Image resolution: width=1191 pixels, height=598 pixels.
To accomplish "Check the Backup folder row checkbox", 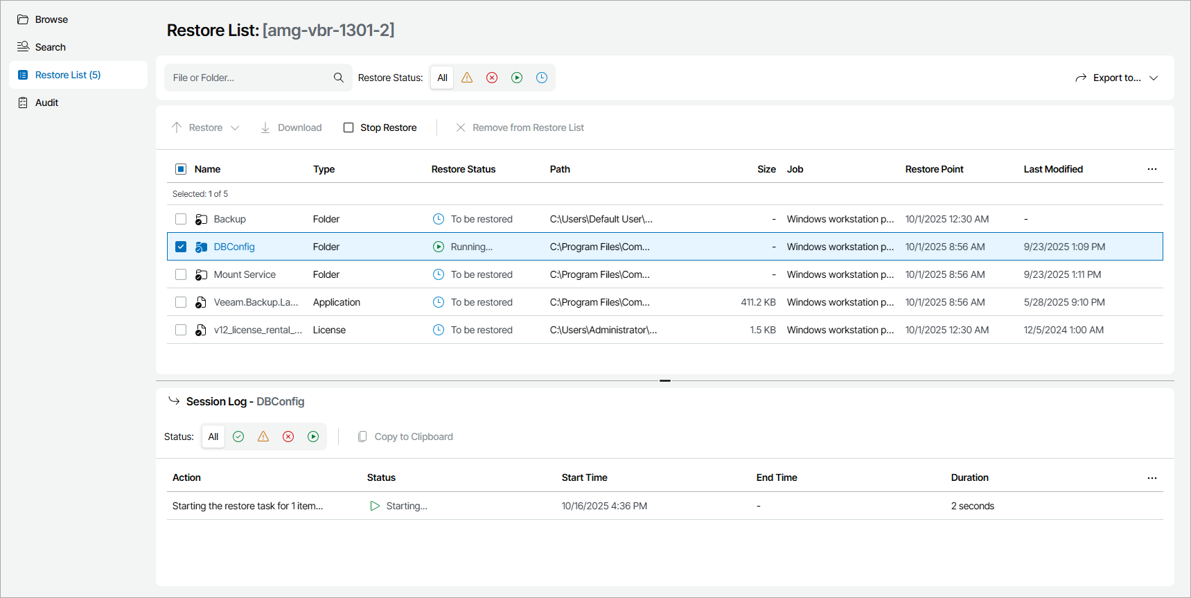I will pos(181,219).
